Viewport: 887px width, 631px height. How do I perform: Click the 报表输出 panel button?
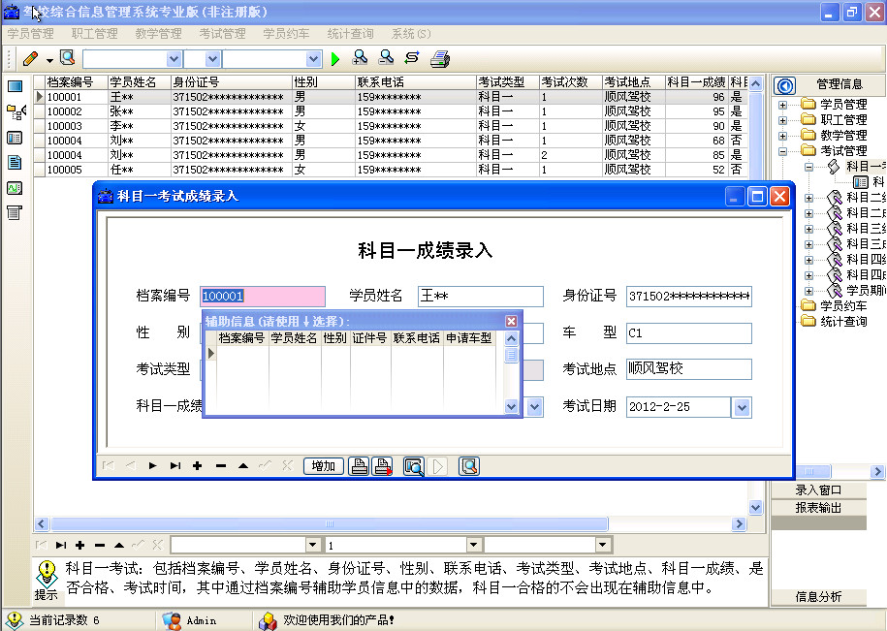(818, 508)
